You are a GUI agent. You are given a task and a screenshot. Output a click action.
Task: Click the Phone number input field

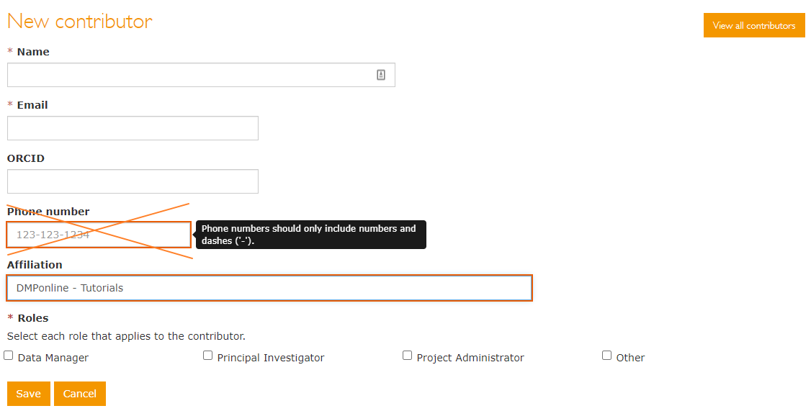pyautogui.click(x=99, y=235)
